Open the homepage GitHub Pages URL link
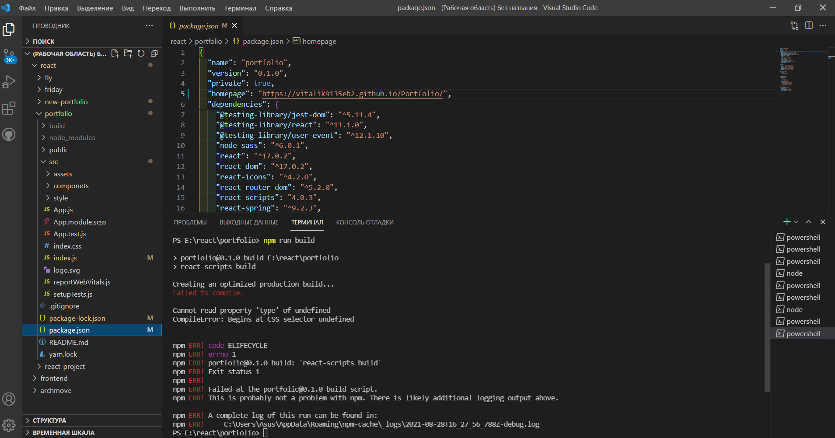835x438 pixels. [x=352, y=94]
